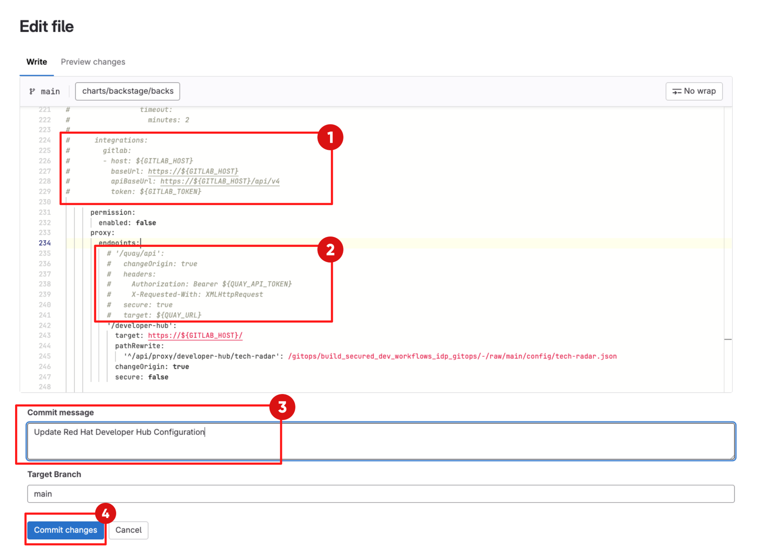Select line number 224 in the gutter
The image size is (761, 555).
tap(45, 140)
